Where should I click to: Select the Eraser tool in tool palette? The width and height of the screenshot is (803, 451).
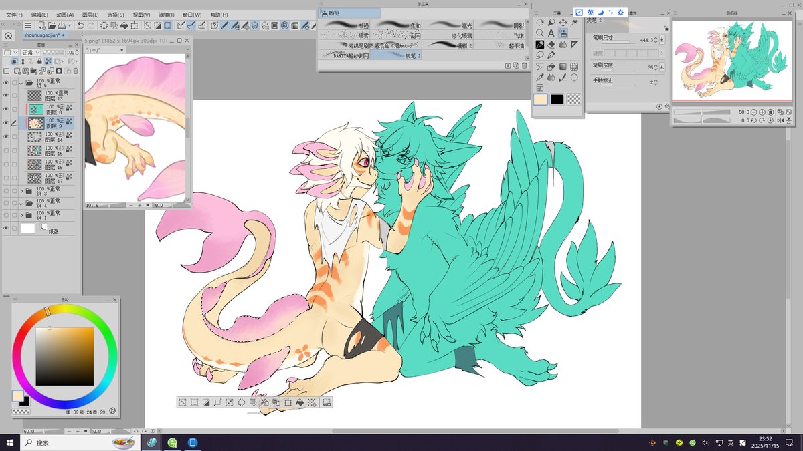click(551, 45)
